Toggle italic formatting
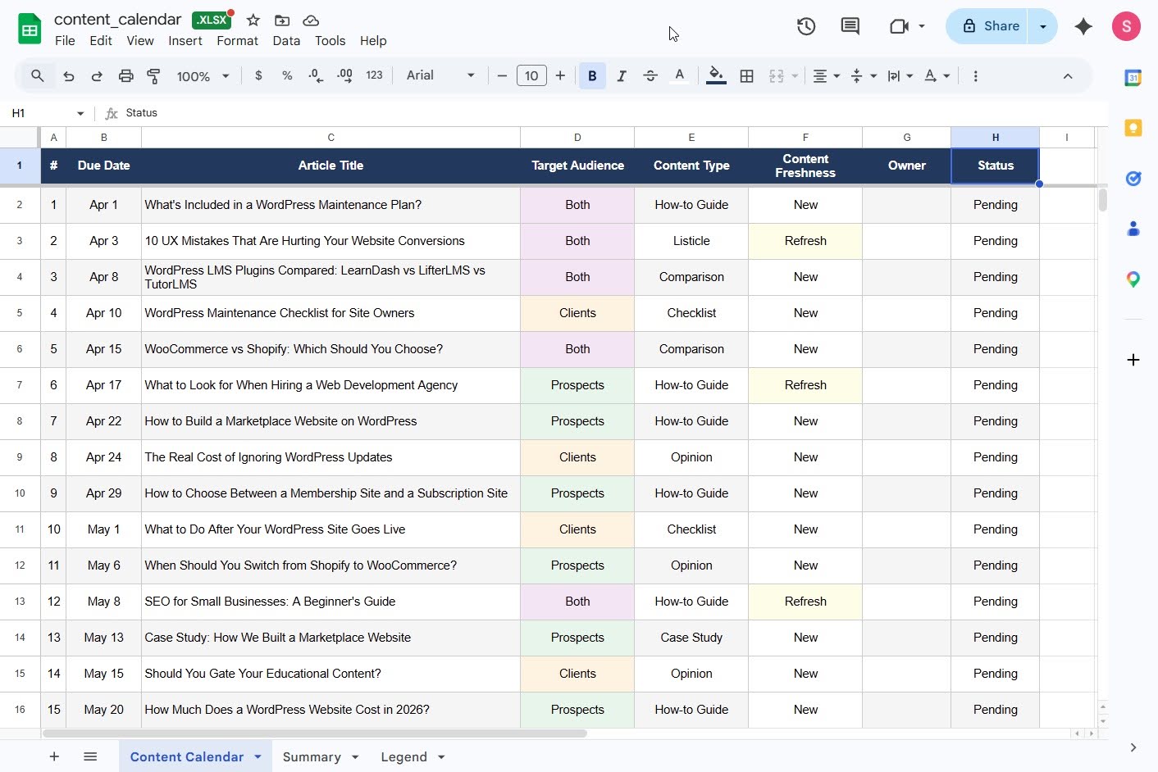Viewport: 1158px width, 772px height. (622, 76)
